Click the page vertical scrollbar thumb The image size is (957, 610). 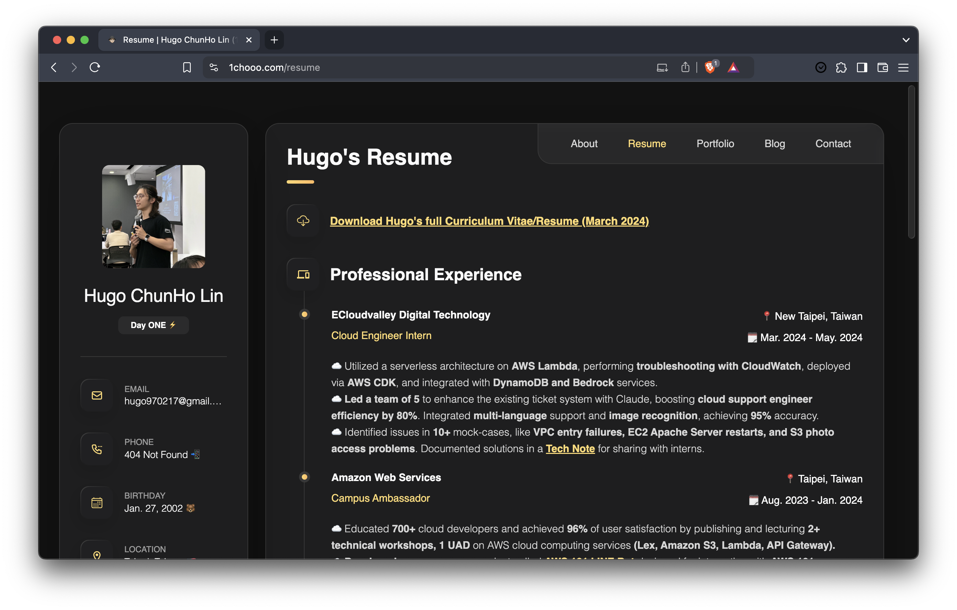click(911, 162)
